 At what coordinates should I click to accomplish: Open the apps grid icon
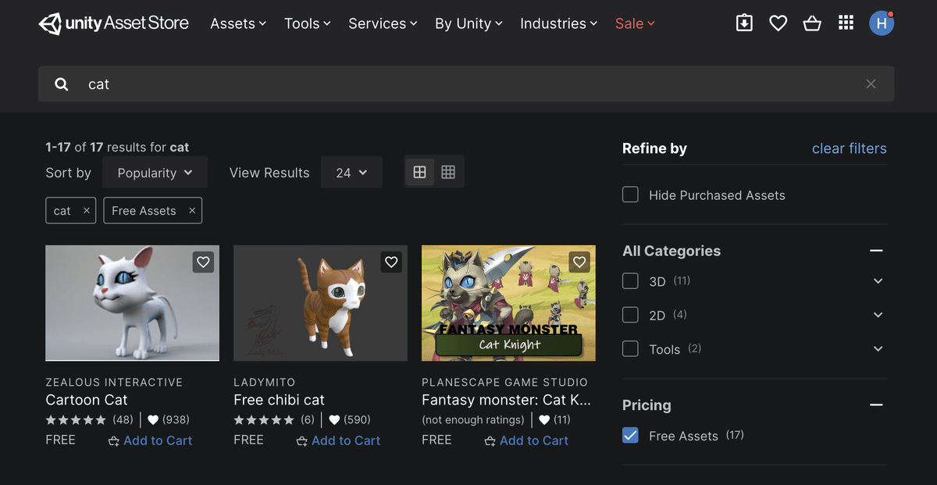(x=846, y=23)
